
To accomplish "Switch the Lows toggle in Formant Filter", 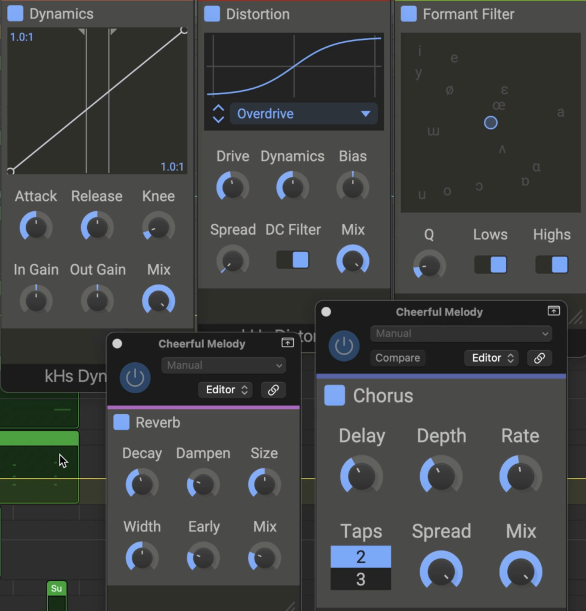I will (490, 264).
